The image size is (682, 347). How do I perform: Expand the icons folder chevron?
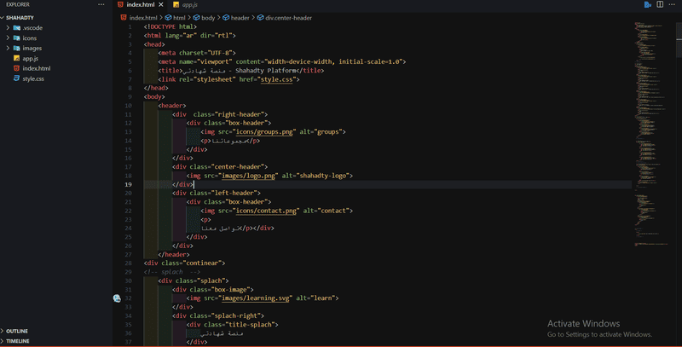(8, 38)
